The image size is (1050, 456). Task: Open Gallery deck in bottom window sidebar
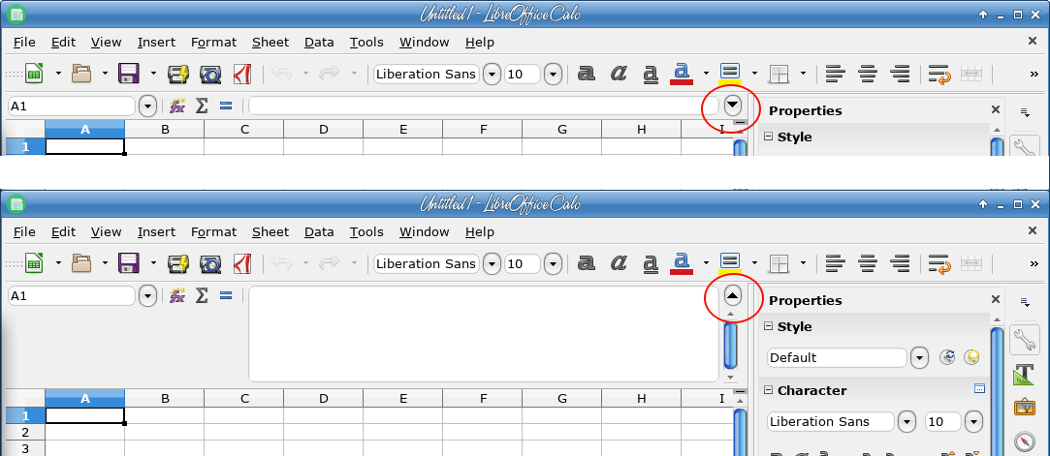pos(1025,408)
